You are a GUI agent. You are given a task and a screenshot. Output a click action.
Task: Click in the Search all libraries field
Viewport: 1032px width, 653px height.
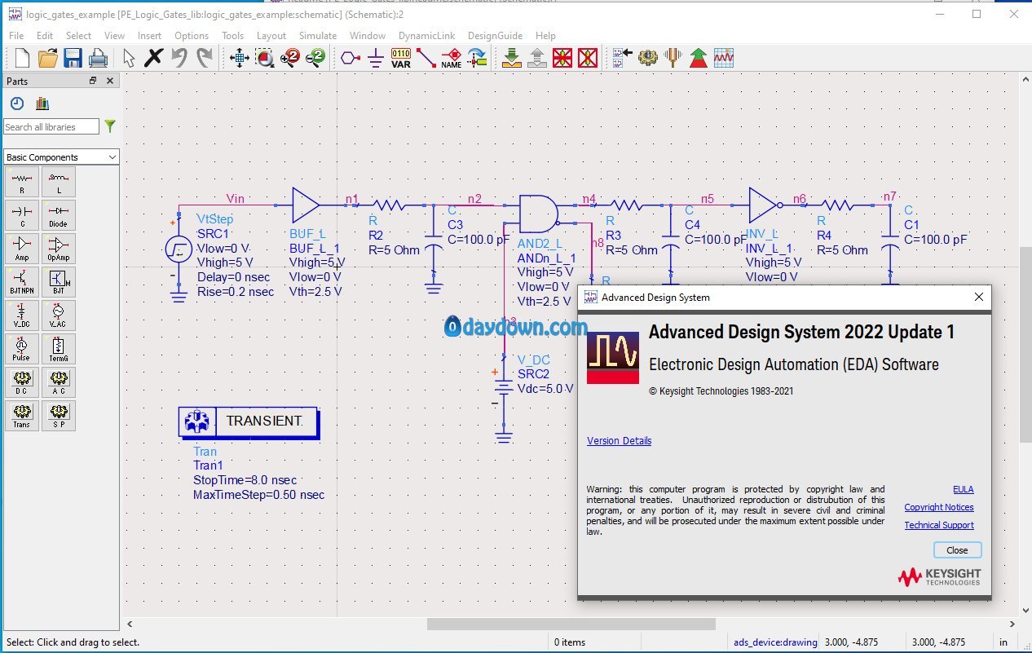[51, 127]
